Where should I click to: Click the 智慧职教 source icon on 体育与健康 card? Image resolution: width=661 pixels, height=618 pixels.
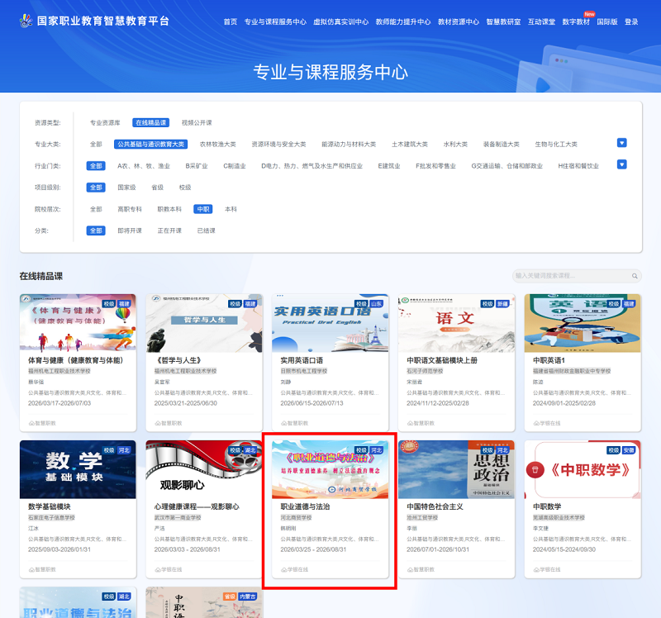31,423
